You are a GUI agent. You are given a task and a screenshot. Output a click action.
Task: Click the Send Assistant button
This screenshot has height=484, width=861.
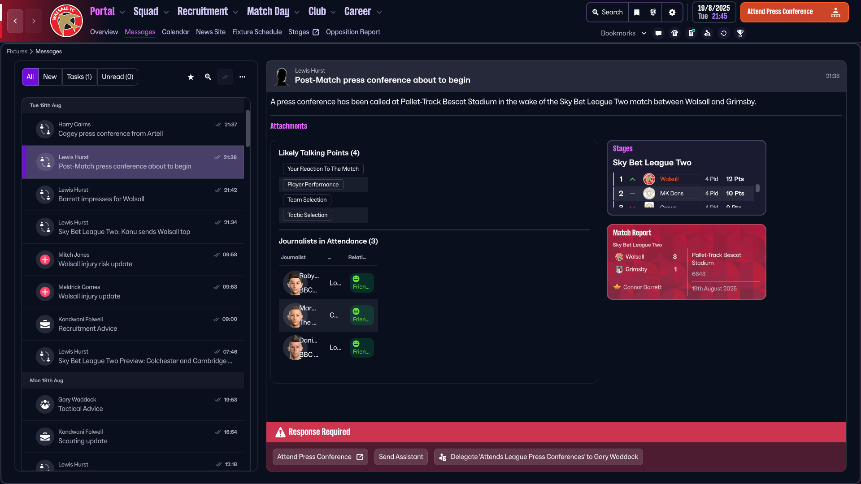[x=401, y=457]
